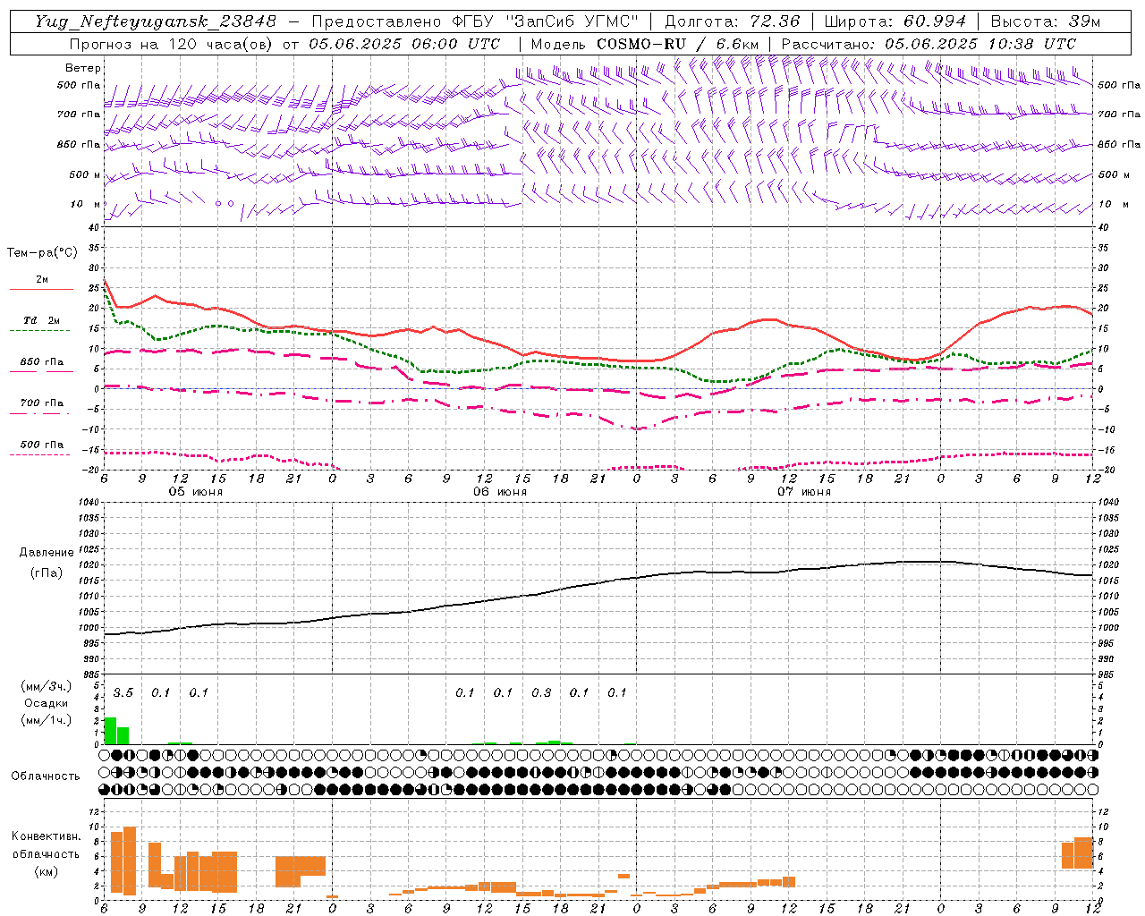
Task: Click the Рассчитано: 05.06.2025 10:38 UTC text
Action: point(929,44)
